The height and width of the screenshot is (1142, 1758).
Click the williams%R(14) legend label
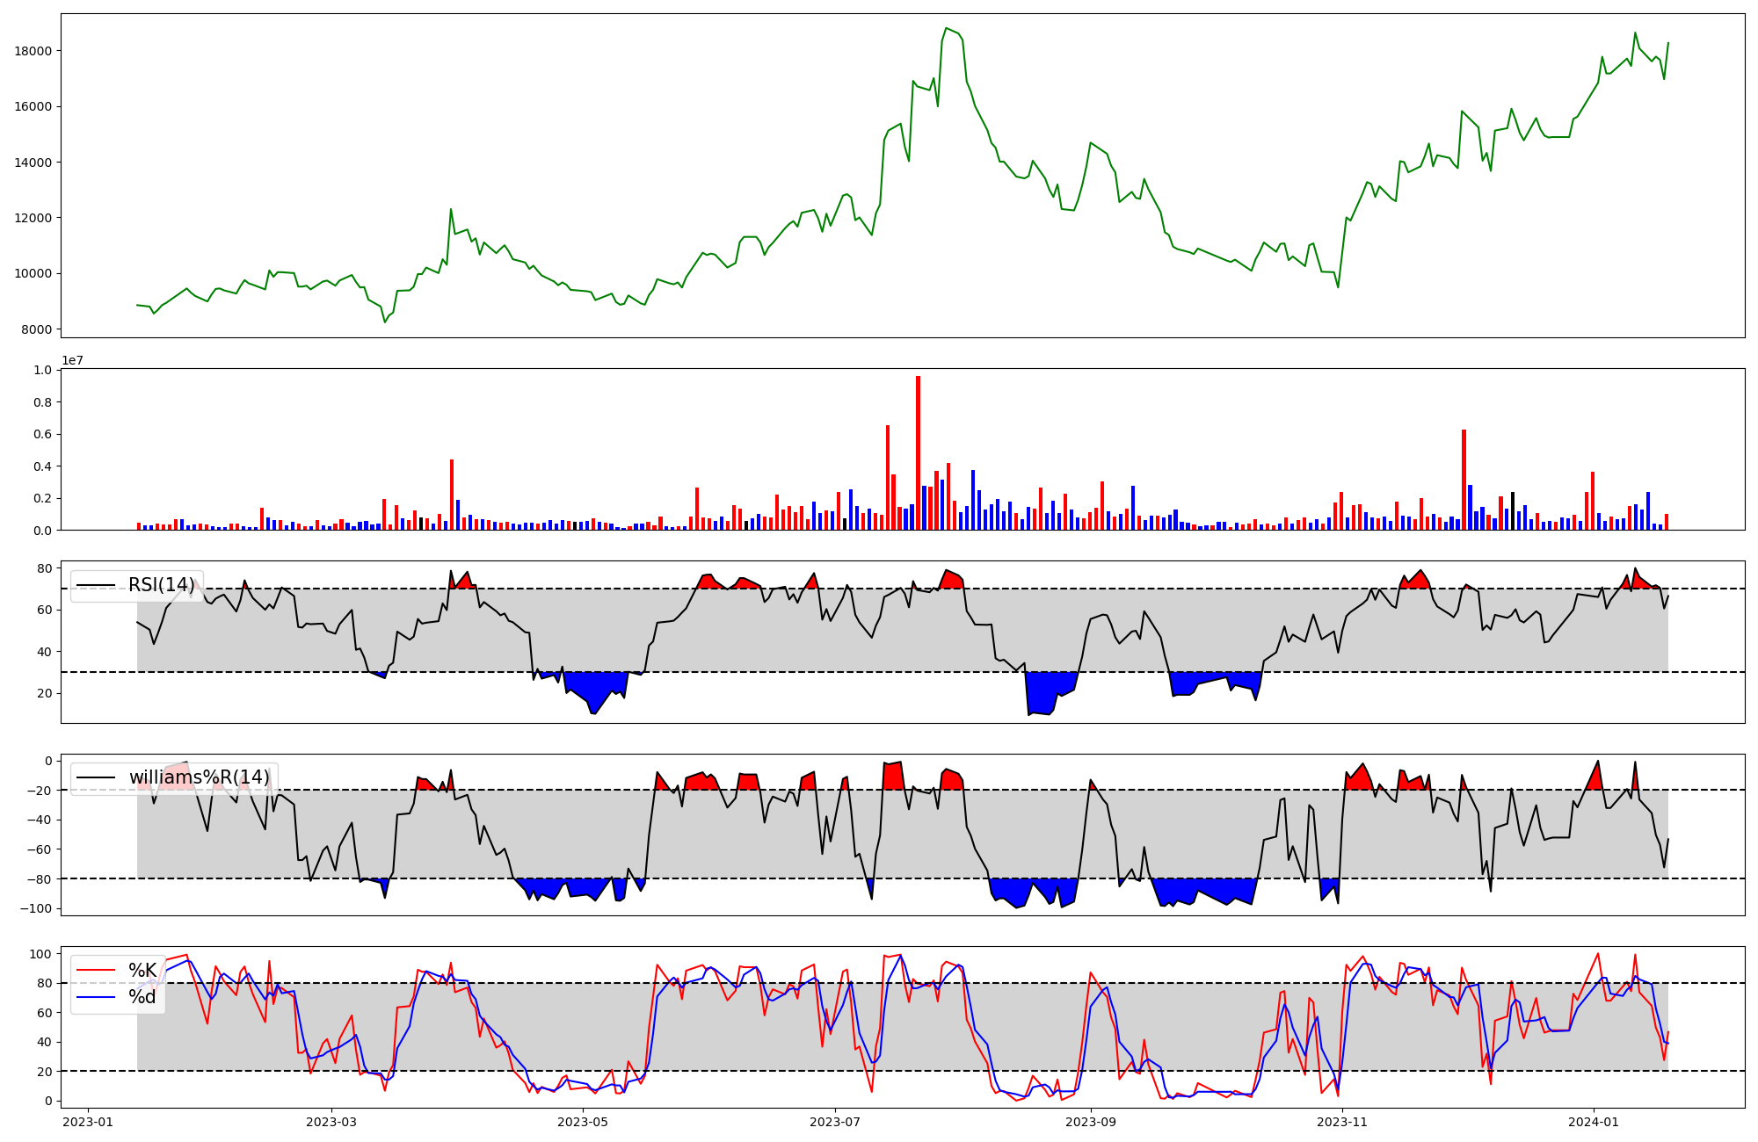pos(199,777)
